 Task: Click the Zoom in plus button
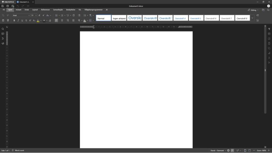tap(269, 151)
